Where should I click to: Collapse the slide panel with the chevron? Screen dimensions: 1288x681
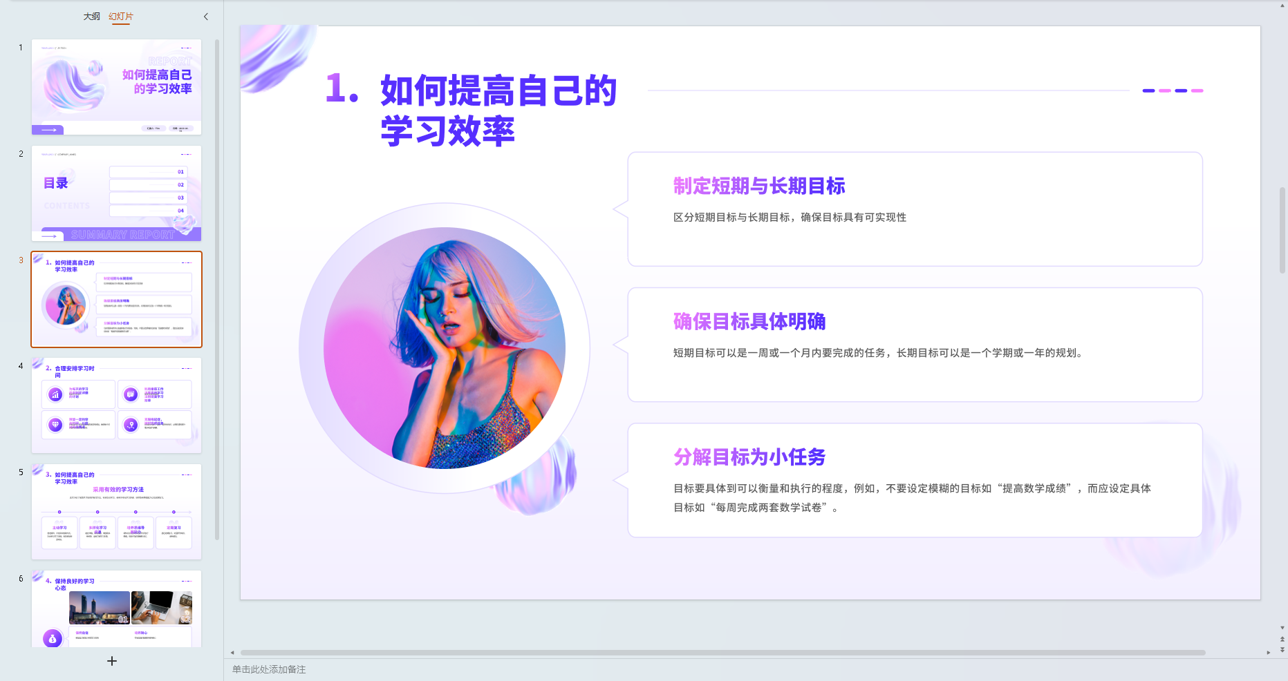[205, 17]
